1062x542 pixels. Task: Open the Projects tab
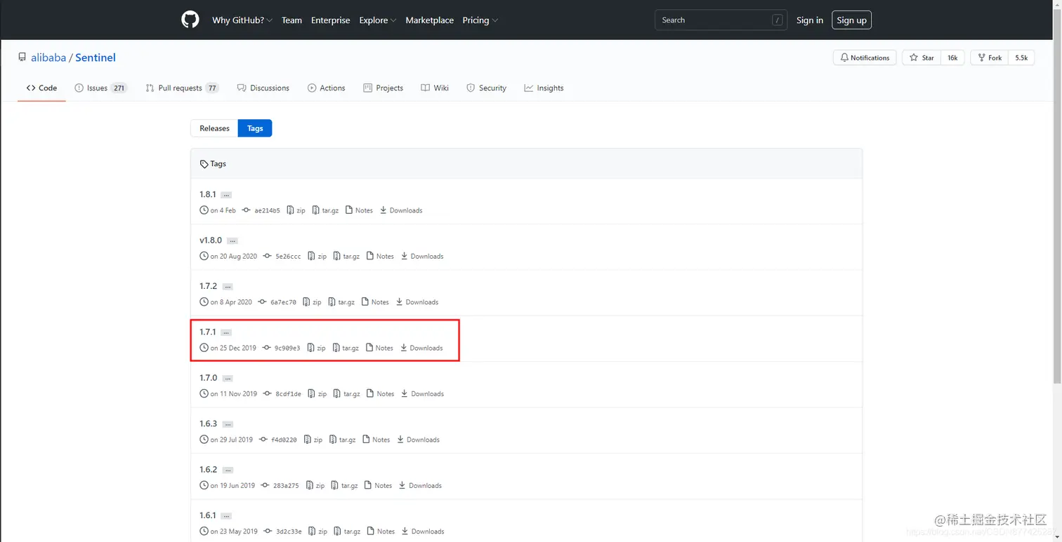[383, 88]
